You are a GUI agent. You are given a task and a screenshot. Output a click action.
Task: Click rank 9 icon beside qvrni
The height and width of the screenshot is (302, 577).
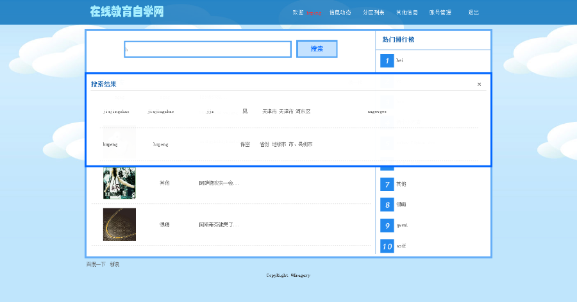[x=387, y=225]
